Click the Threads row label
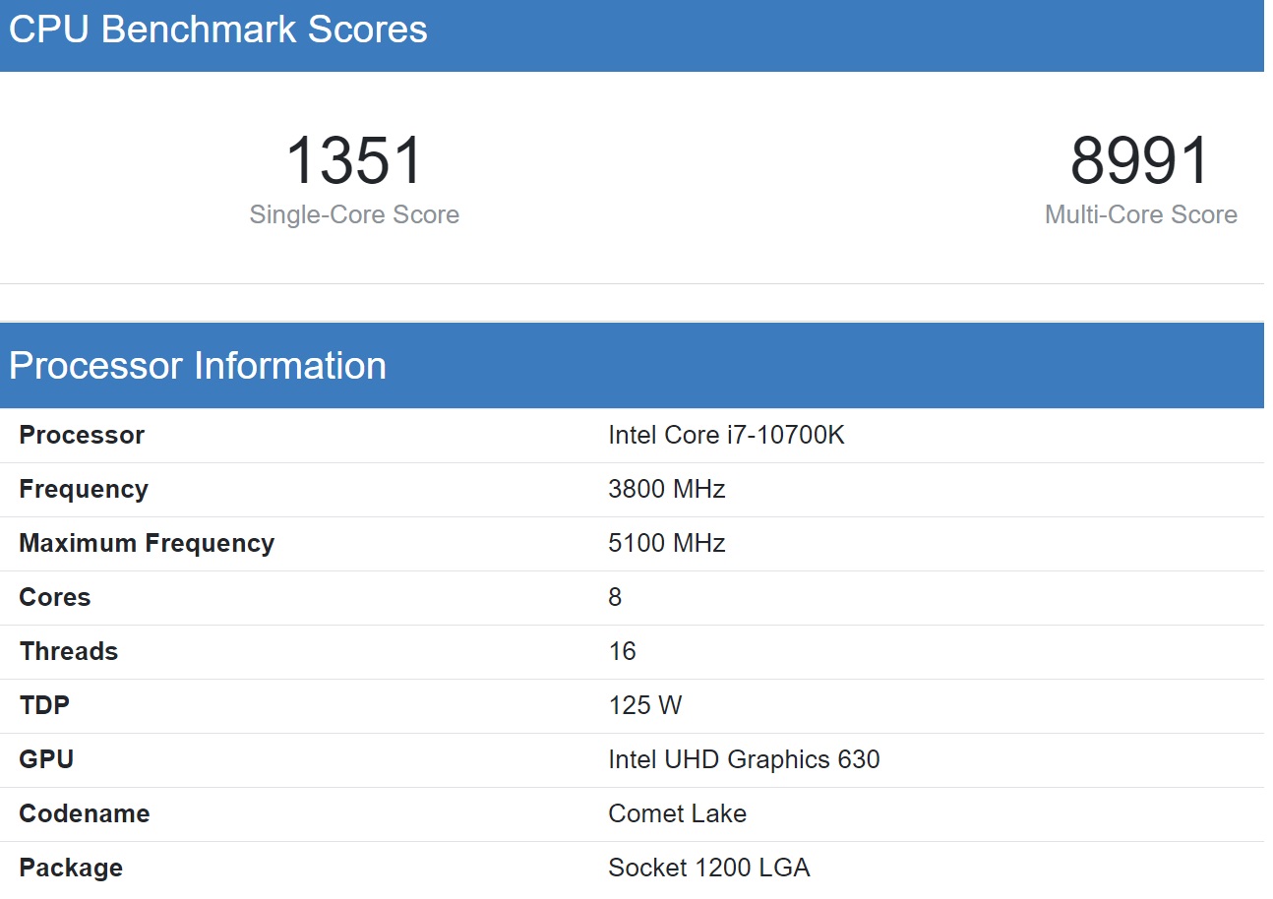 tap(69, 651)
